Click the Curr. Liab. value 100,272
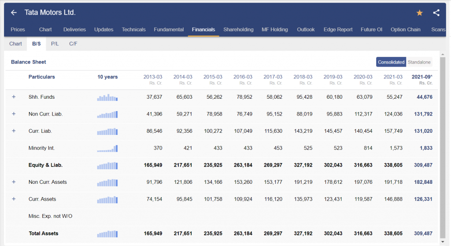Image resolution: width=451 pixels, height=246 pixels. [x=213, y=131]
